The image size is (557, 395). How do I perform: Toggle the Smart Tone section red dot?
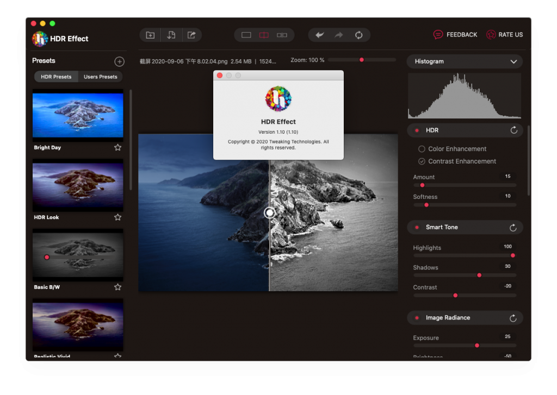[x=417, y=228]
